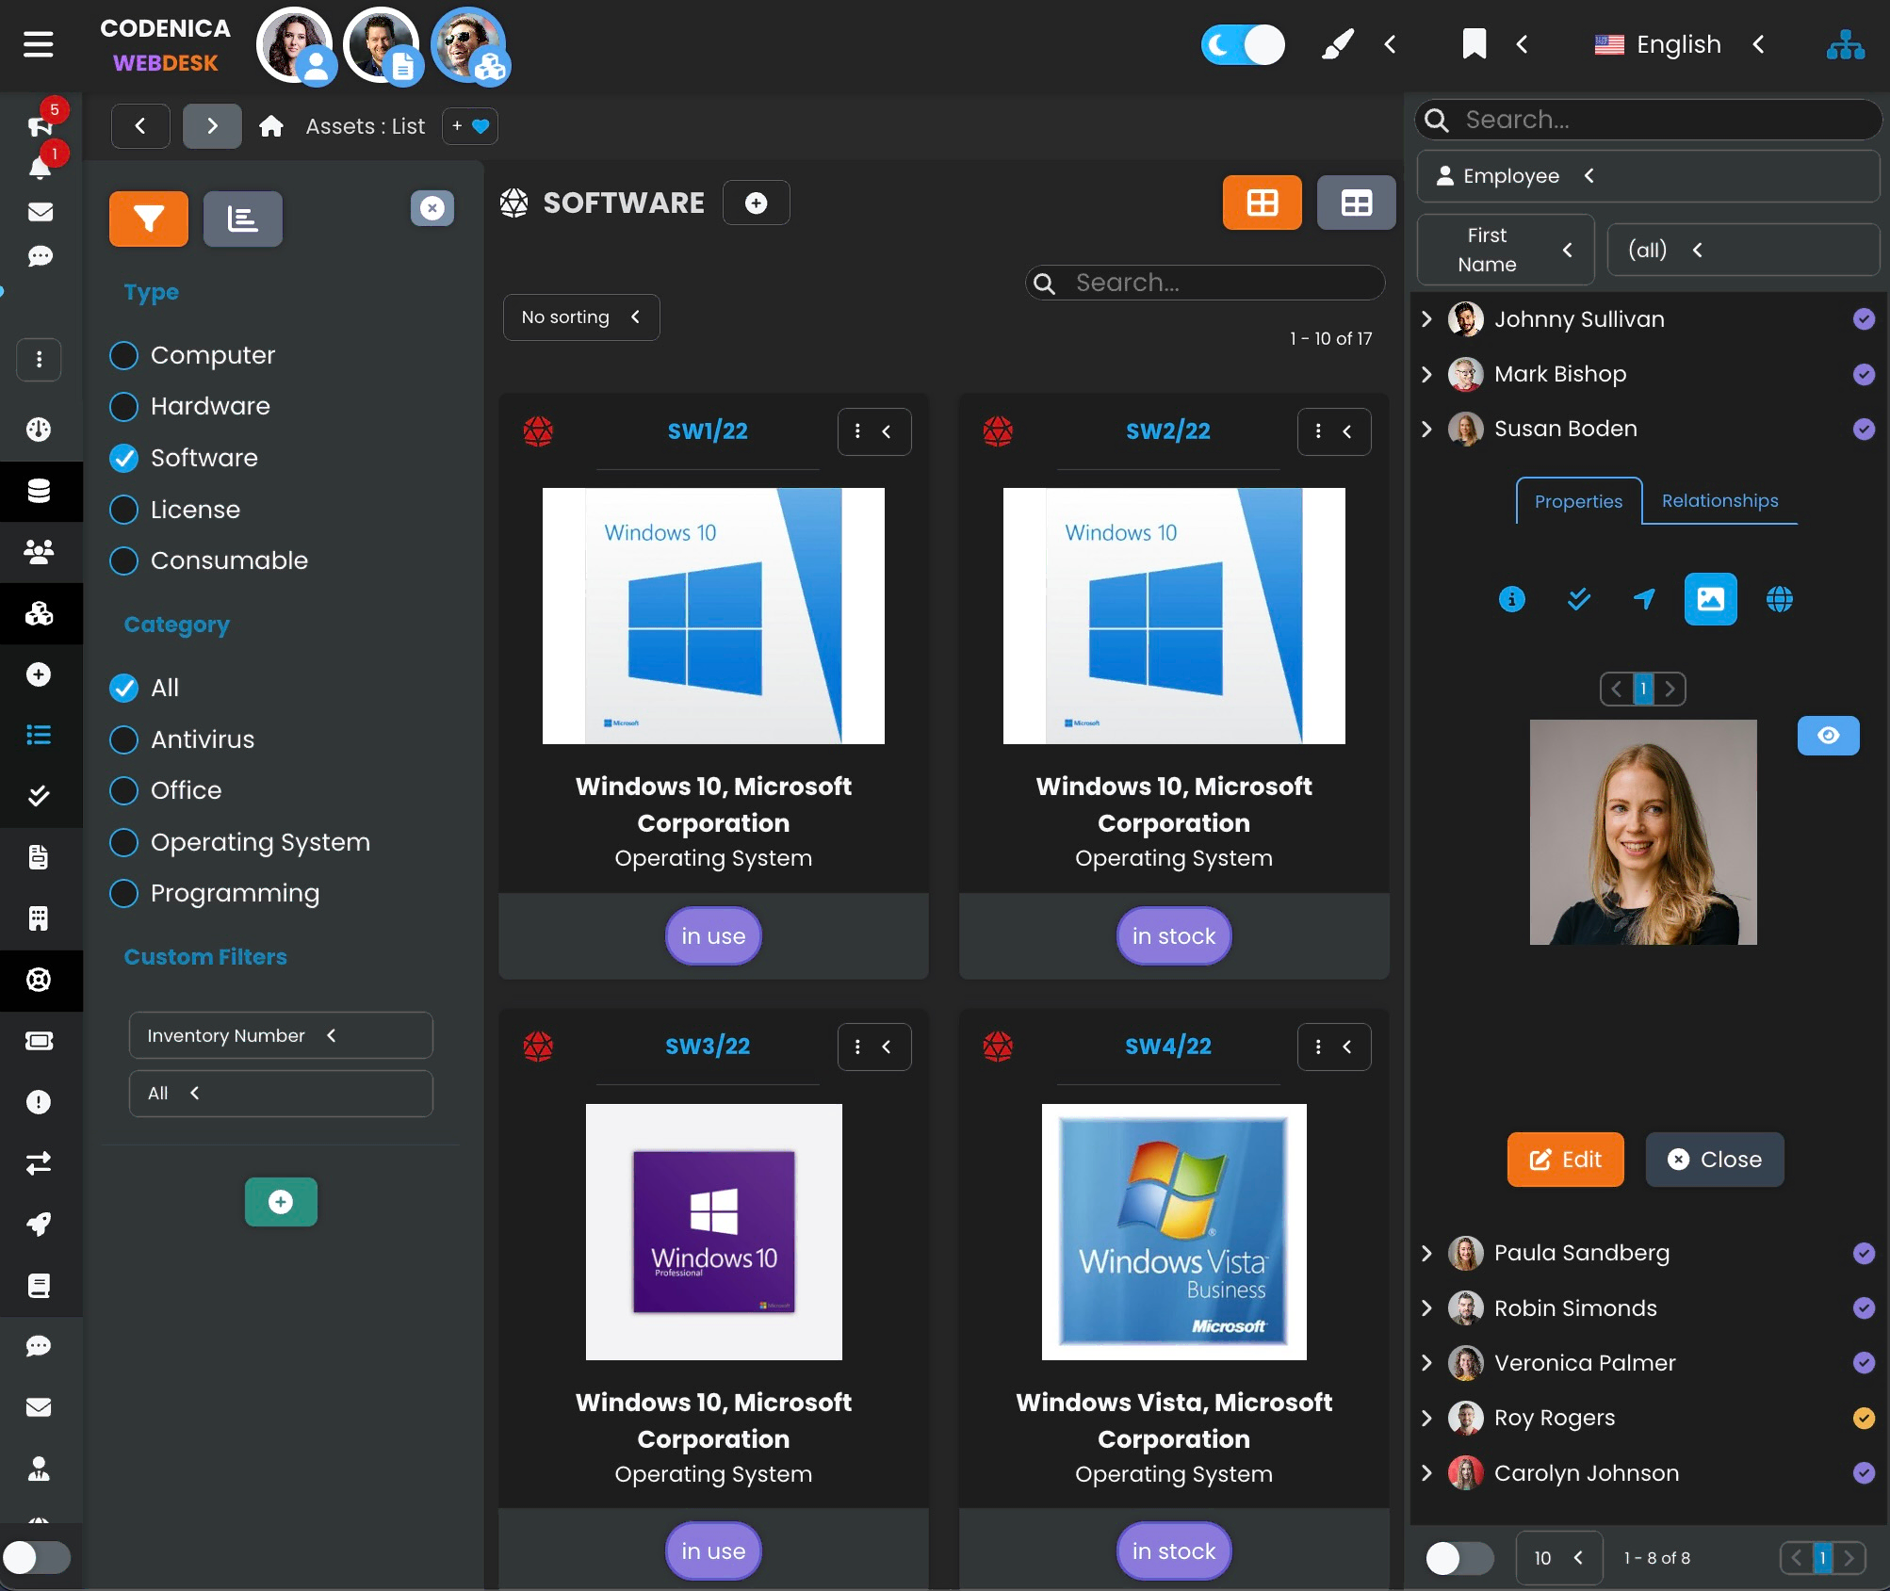Switch to the Relationships tab
This screenshot has height=1591, width=1890.
tap(1719, 500)
